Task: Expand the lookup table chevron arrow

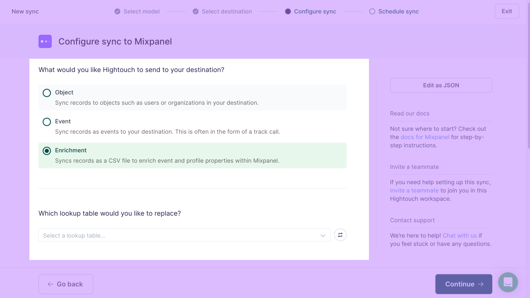Action: [x=323, y=236]
